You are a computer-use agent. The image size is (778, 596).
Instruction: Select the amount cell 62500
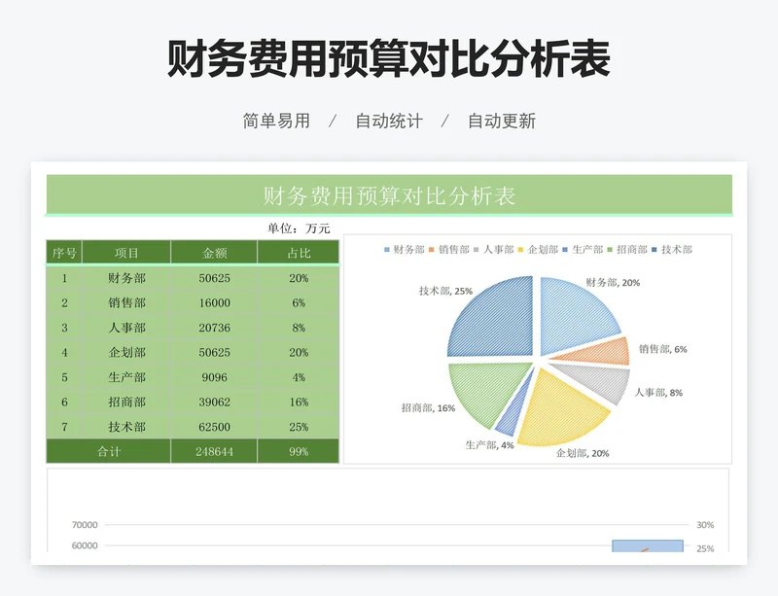214,427
